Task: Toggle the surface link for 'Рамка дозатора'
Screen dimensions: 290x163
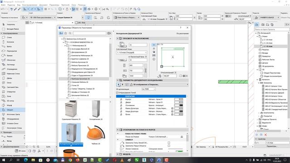Action: point(172,109)
